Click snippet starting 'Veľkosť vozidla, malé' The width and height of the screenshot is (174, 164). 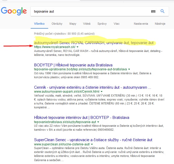tap(99, 102)
